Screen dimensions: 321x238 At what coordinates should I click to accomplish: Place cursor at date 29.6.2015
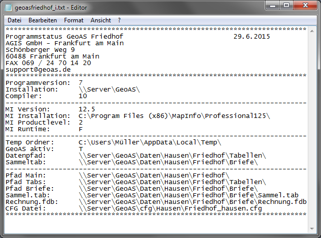252,37
